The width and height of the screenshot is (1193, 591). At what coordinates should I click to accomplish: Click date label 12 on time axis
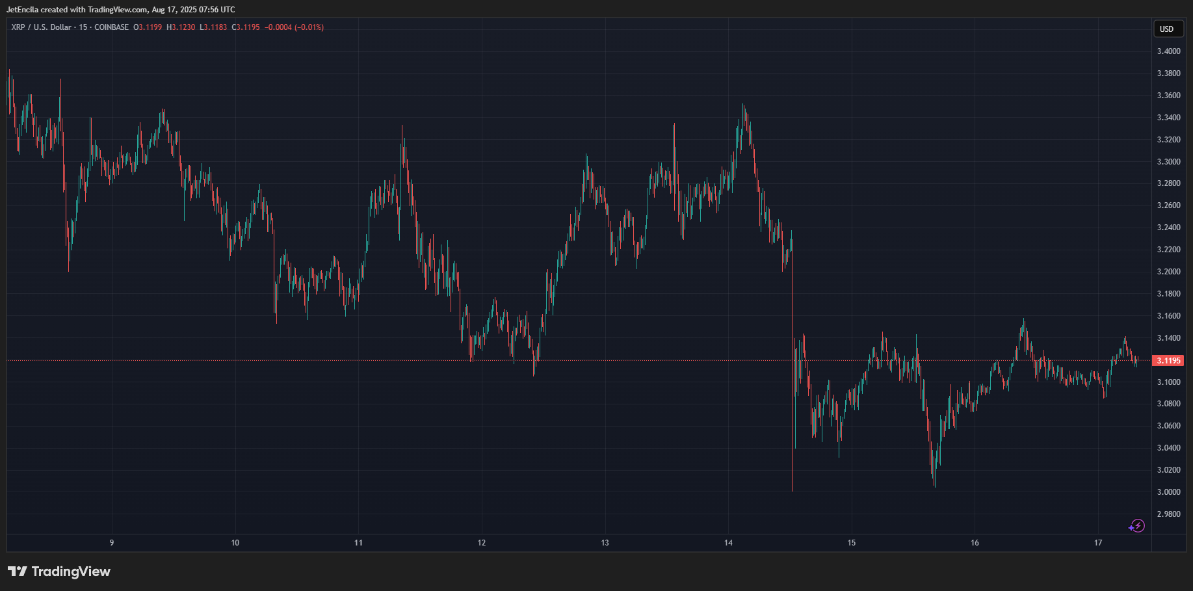pos(482,543)
